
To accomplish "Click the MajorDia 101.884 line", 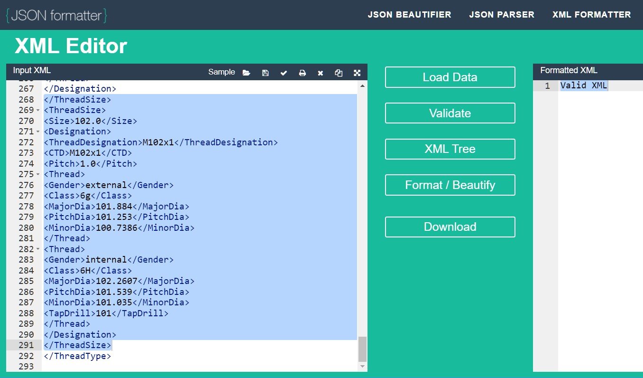I will coord(116,207).
